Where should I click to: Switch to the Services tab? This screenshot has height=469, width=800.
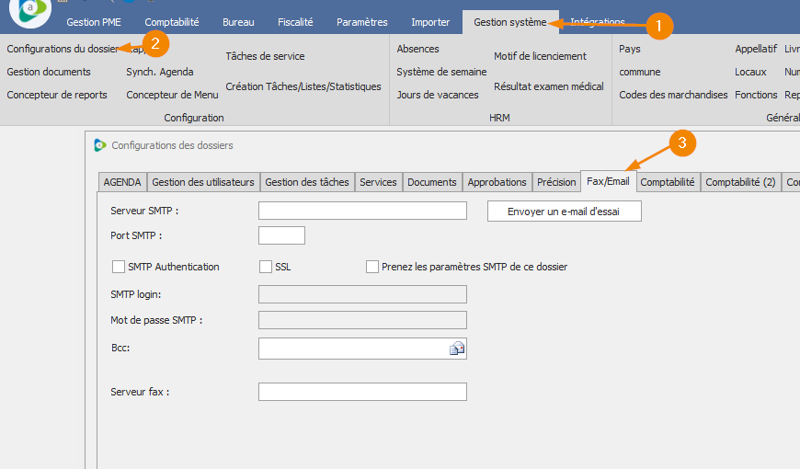pyautogui.click(x=378, y=182)
